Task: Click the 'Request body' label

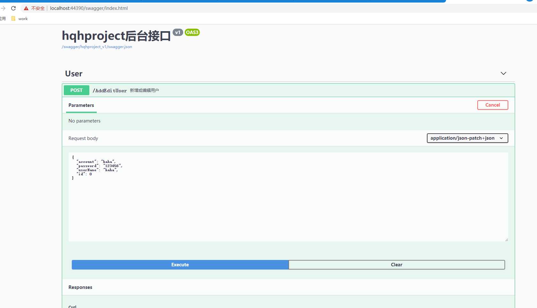Action: pyautogui.click(x=83, y=138)
